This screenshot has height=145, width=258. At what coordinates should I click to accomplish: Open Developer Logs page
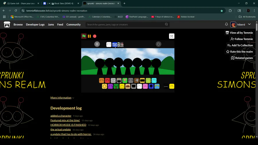35,24
